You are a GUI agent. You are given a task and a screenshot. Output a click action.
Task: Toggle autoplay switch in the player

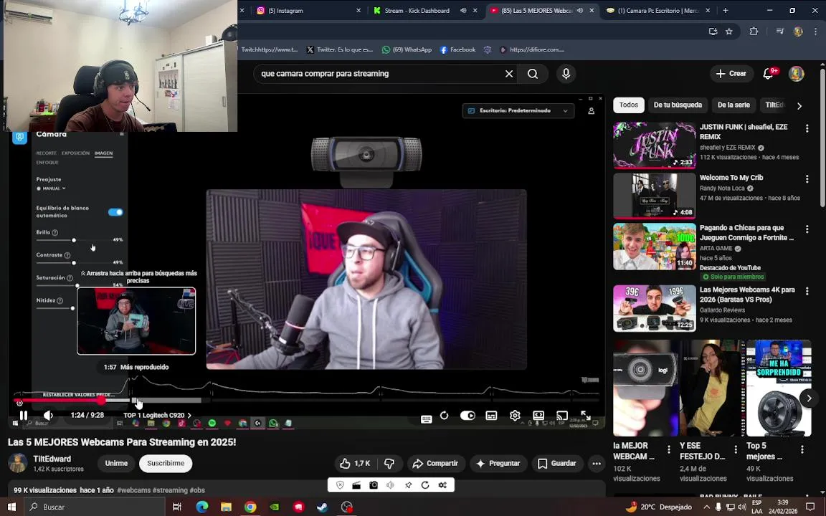[467, 416]
